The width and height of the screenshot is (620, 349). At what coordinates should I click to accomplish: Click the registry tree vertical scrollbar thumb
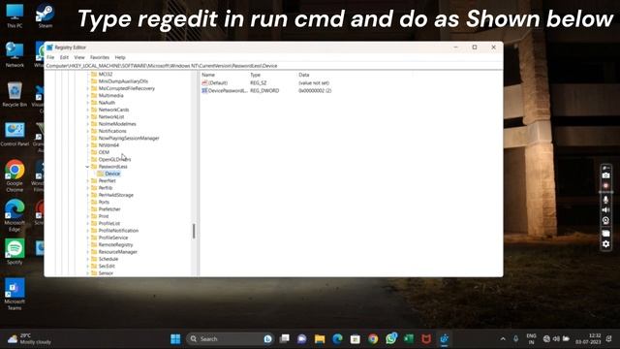pyautogui.click(x=194, y=231)
